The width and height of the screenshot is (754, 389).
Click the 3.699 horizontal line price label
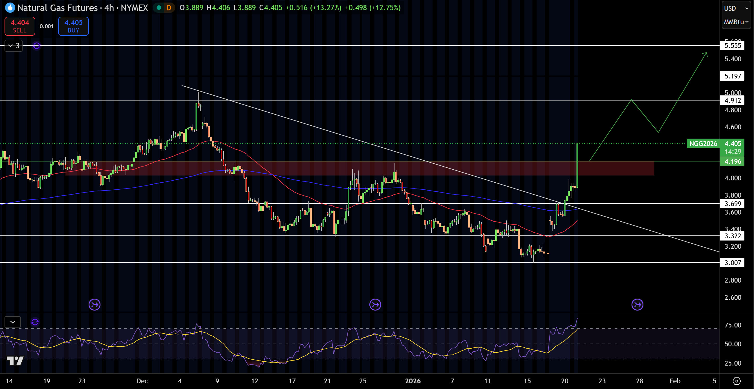click(732, 204)
